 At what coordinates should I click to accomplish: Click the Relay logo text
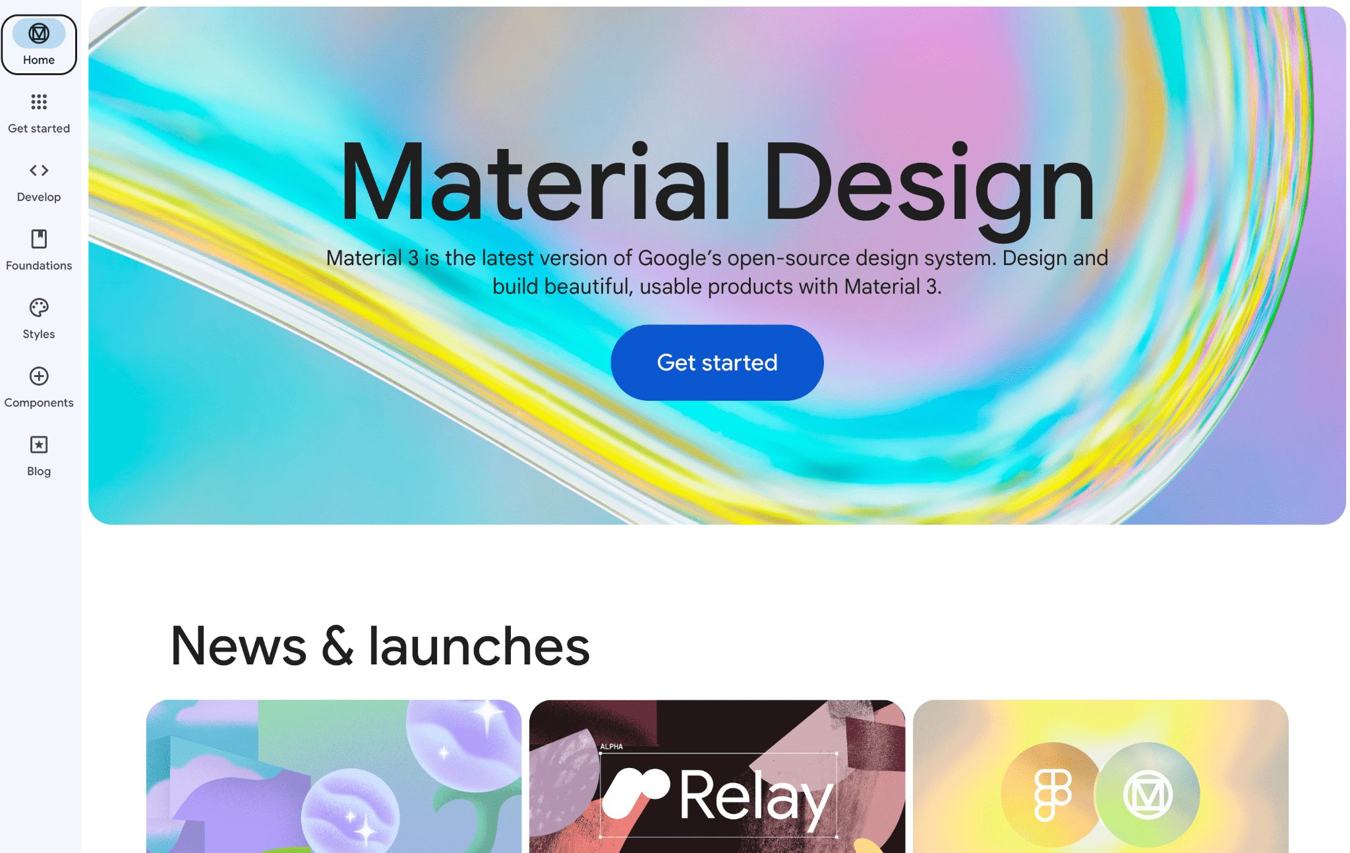point(757,798)
